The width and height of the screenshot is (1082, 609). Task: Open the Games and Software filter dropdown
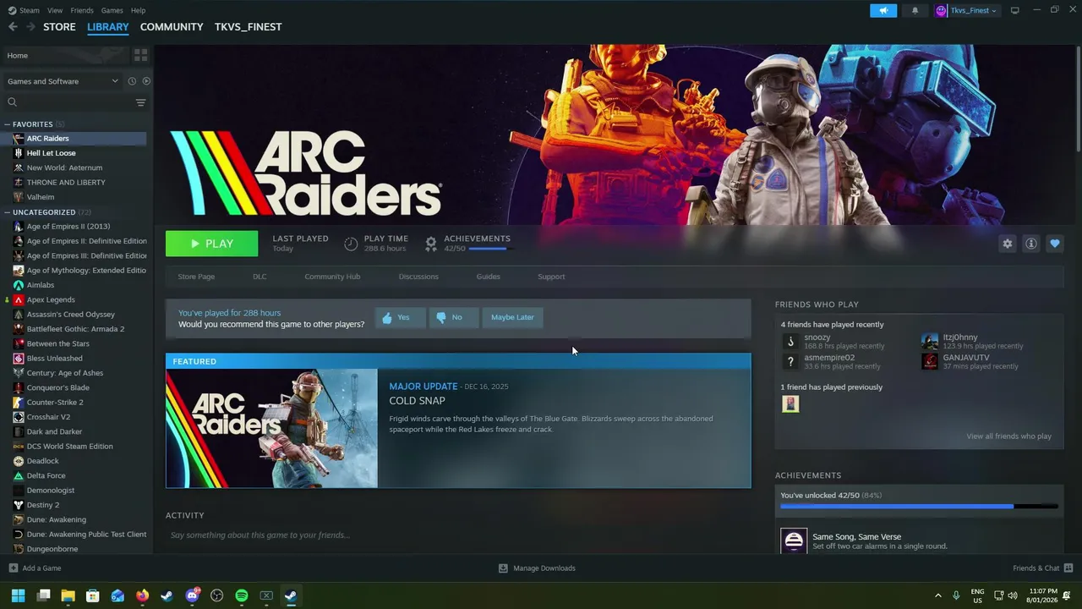[x=63, y=81]
